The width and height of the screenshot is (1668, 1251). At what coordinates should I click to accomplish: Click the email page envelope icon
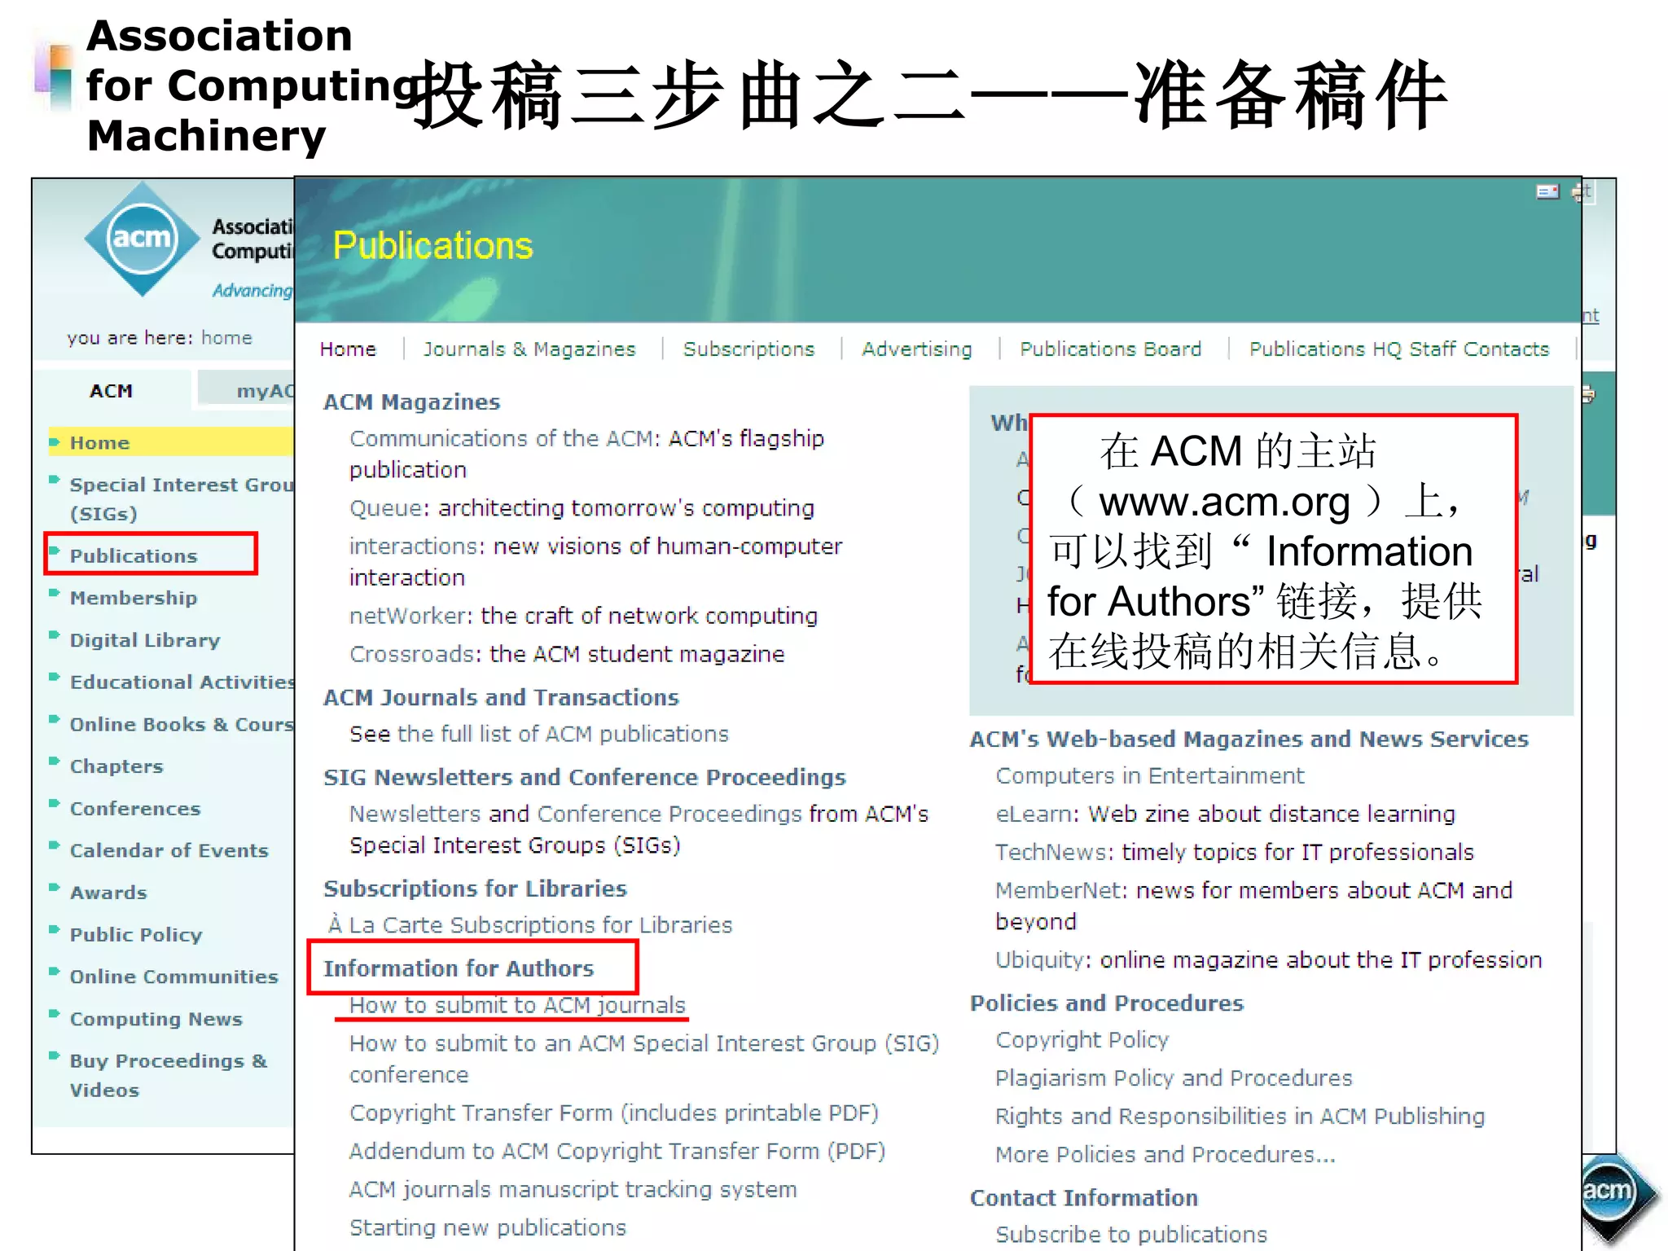click(x=1547, y=192)
